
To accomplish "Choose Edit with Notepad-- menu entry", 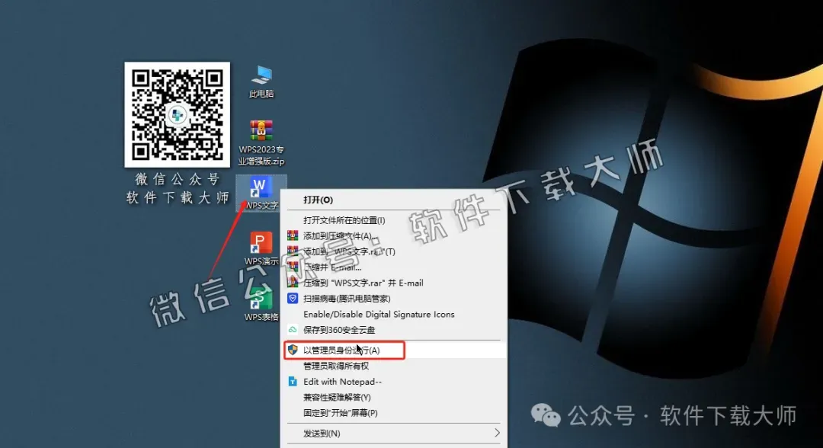I will click(394, 382).
